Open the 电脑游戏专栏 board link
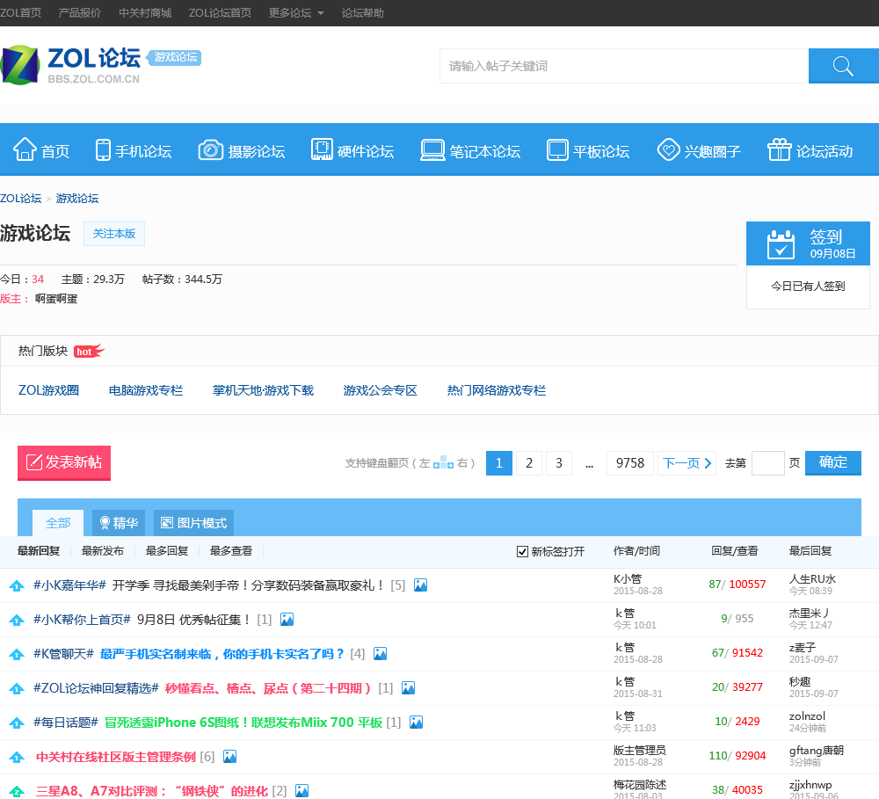Screen dimensions: 879x799 click(146, 390)
